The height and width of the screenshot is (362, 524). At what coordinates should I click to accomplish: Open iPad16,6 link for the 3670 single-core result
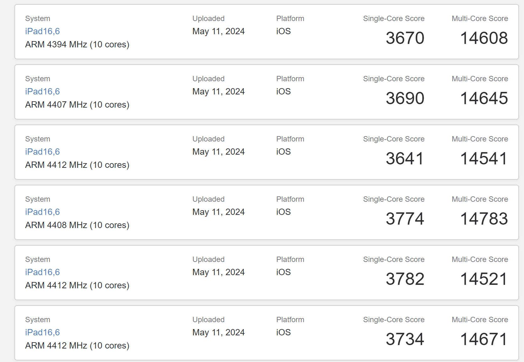point(42,31)
